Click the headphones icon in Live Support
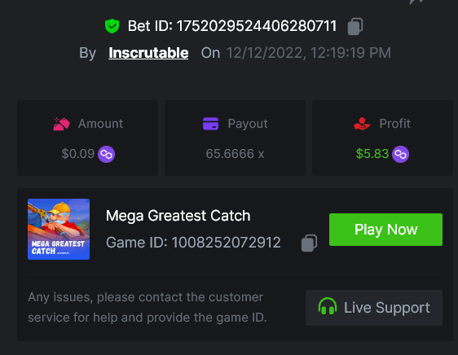458x355 pixels. pos(328,306)
